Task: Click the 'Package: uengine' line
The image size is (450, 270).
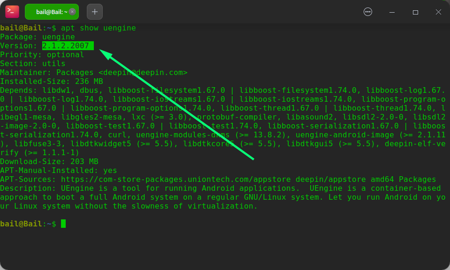Action: tap(38, 37)
